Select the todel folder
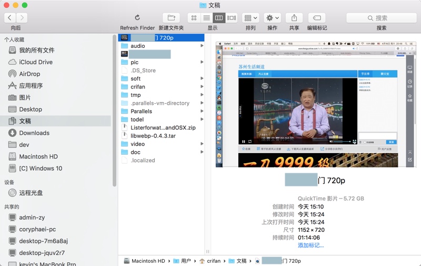421x266 pixels. click(x=137, y=120)
